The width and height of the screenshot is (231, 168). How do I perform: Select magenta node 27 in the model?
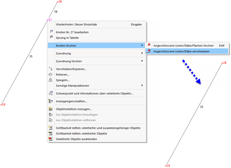pos(48,20)
